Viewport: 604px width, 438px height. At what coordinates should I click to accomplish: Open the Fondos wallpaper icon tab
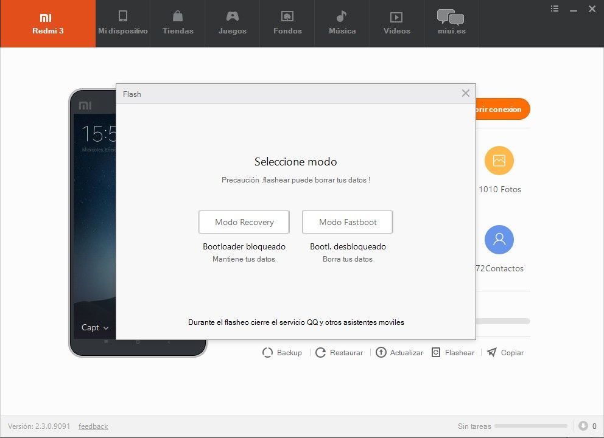[287, 16]
